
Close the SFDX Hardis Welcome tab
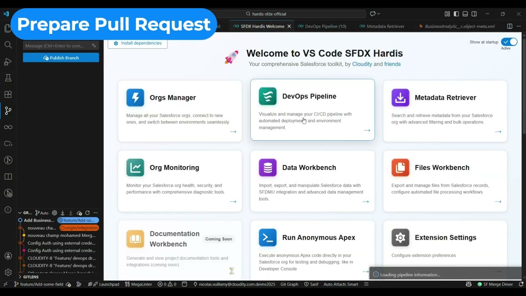(x=289, y=26)
